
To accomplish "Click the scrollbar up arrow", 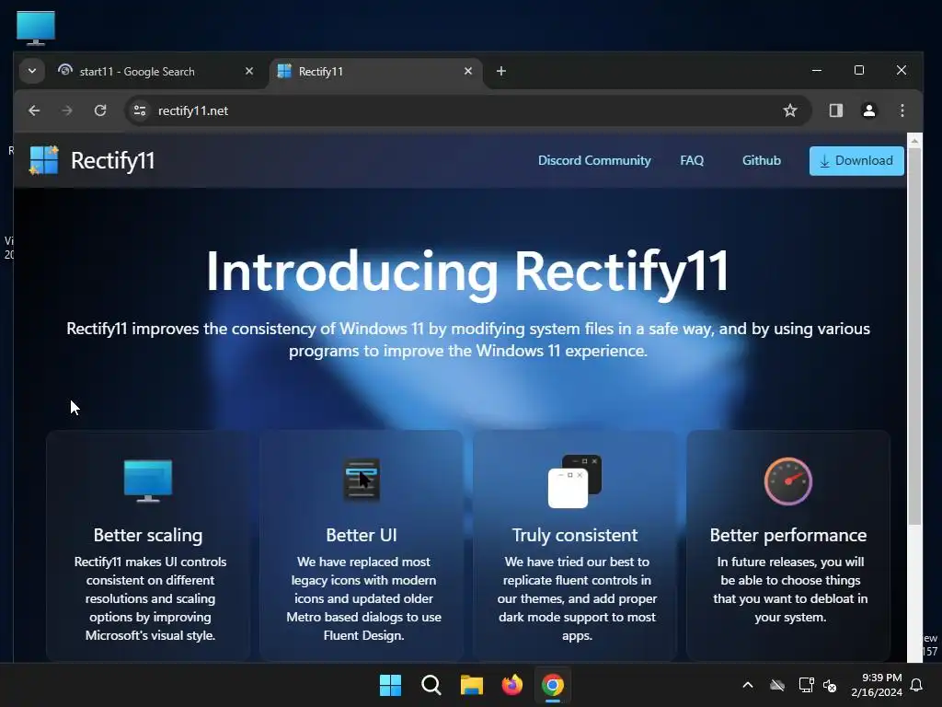I will point(914,141).
